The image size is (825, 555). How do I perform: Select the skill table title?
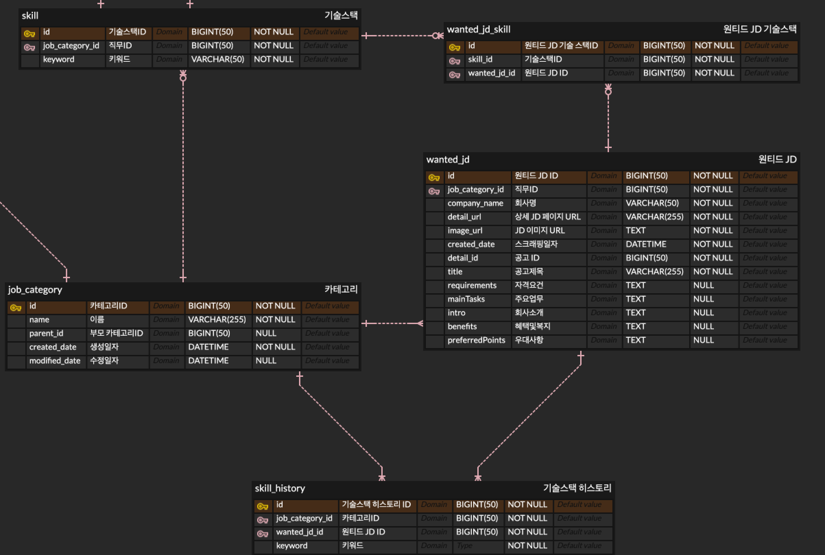(30, 16)
